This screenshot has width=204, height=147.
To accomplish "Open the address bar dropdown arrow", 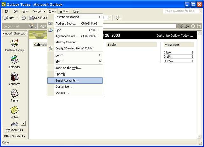I will 178,26.
